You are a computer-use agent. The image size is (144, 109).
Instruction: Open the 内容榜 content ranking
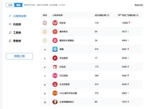(17, 24)
